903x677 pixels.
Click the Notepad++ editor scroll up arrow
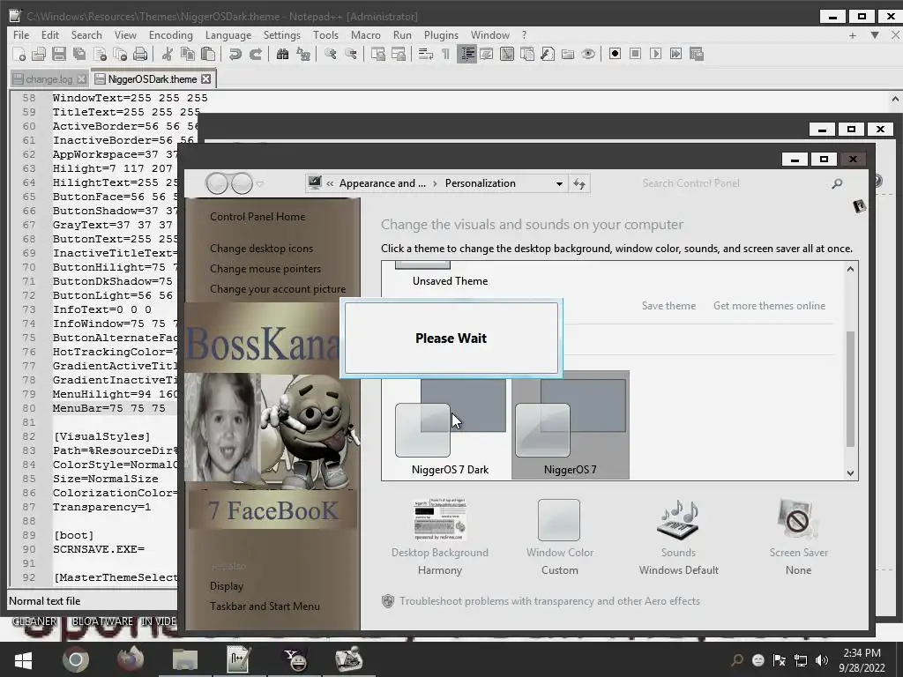[x=896, y=99]
